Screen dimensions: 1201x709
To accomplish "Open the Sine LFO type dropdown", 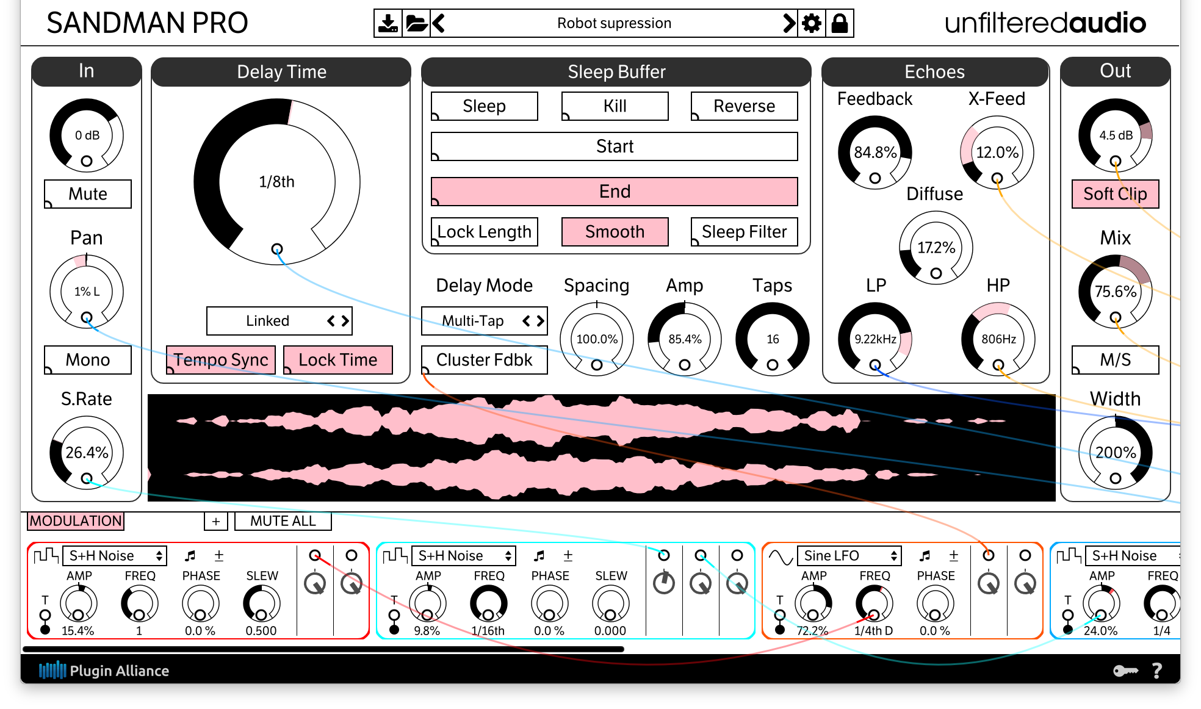I will (849, 556).
